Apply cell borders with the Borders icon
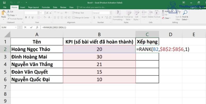The image size is (206, 104). (x=38, y=18)
